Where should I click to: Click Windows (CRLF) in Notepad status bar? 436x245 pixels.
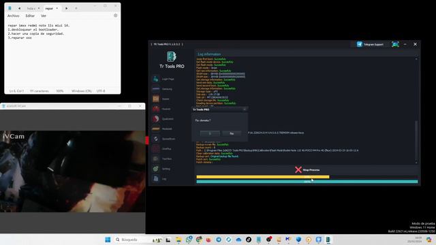[x=81, y=91]
